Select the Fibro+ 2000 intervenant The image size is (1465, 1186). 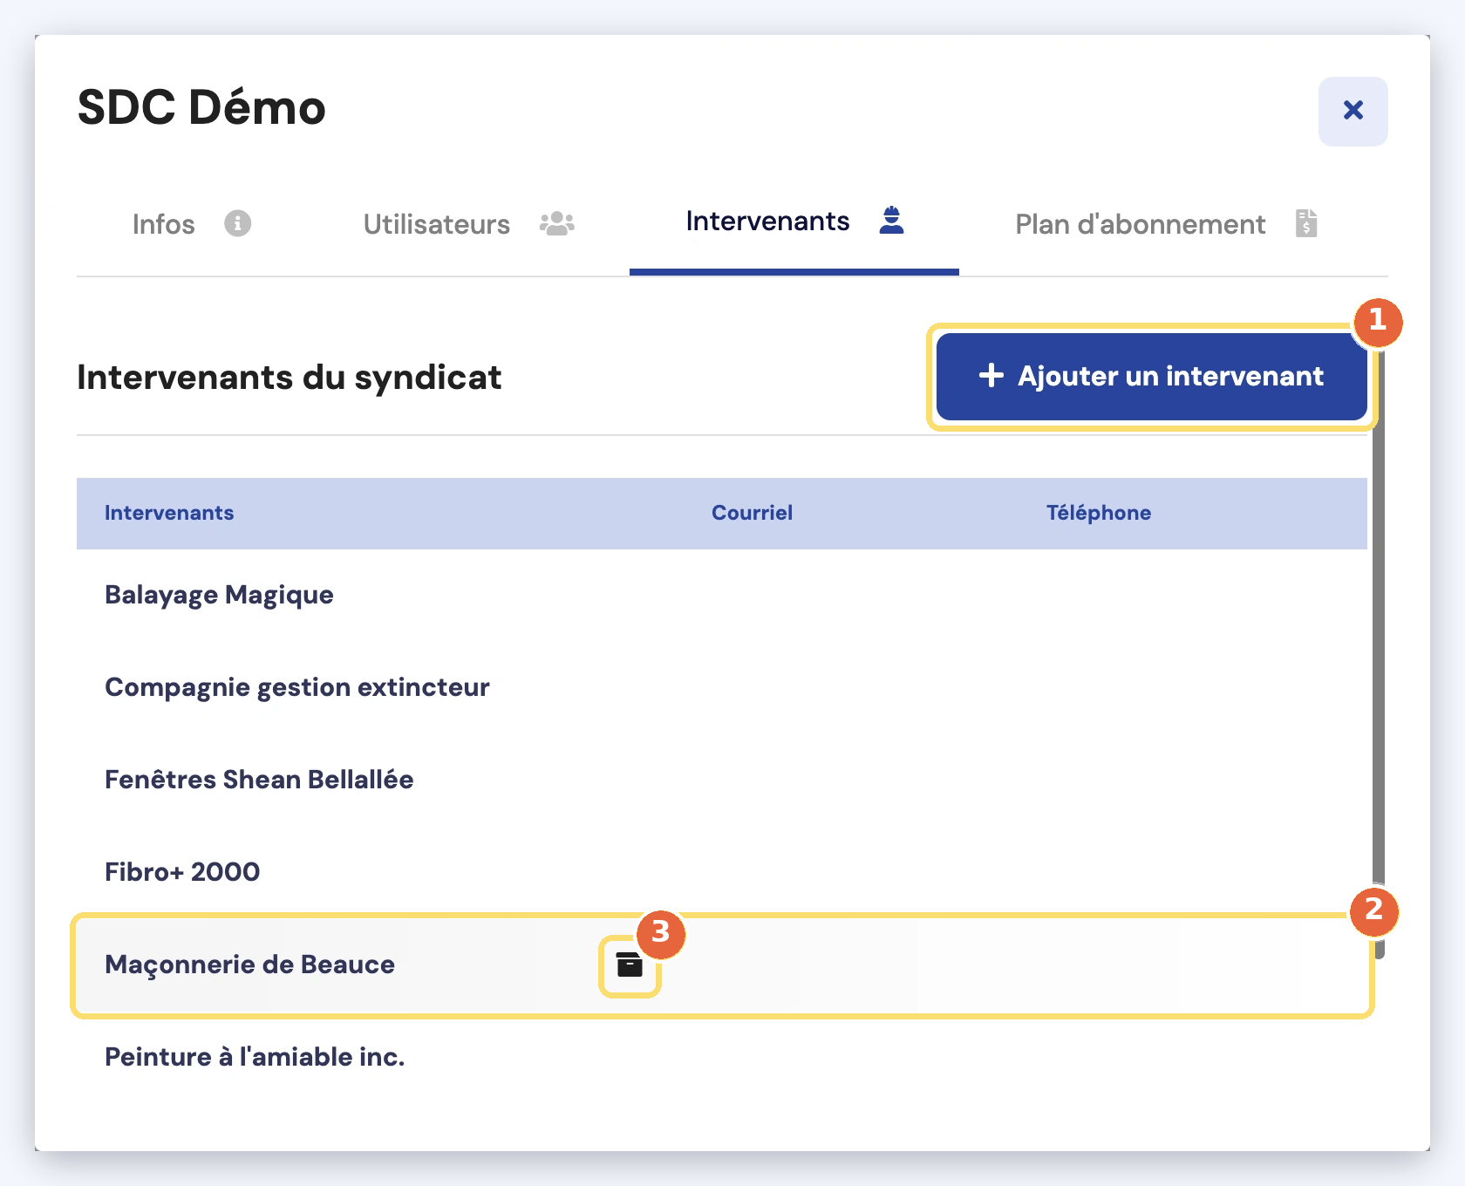click(722, 872)
